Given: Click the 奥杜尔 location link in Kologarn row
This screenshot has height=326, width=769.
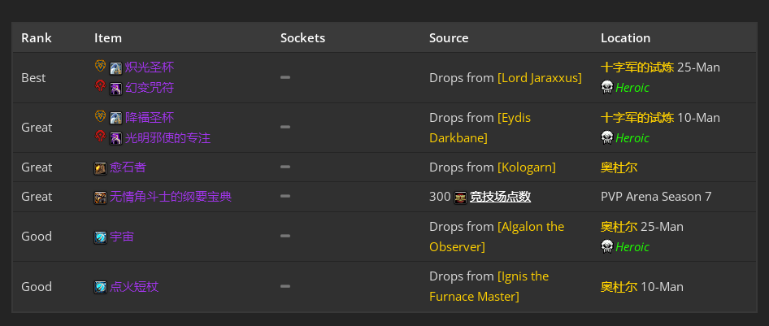Looking at the screenshot, I should point(619,167).
